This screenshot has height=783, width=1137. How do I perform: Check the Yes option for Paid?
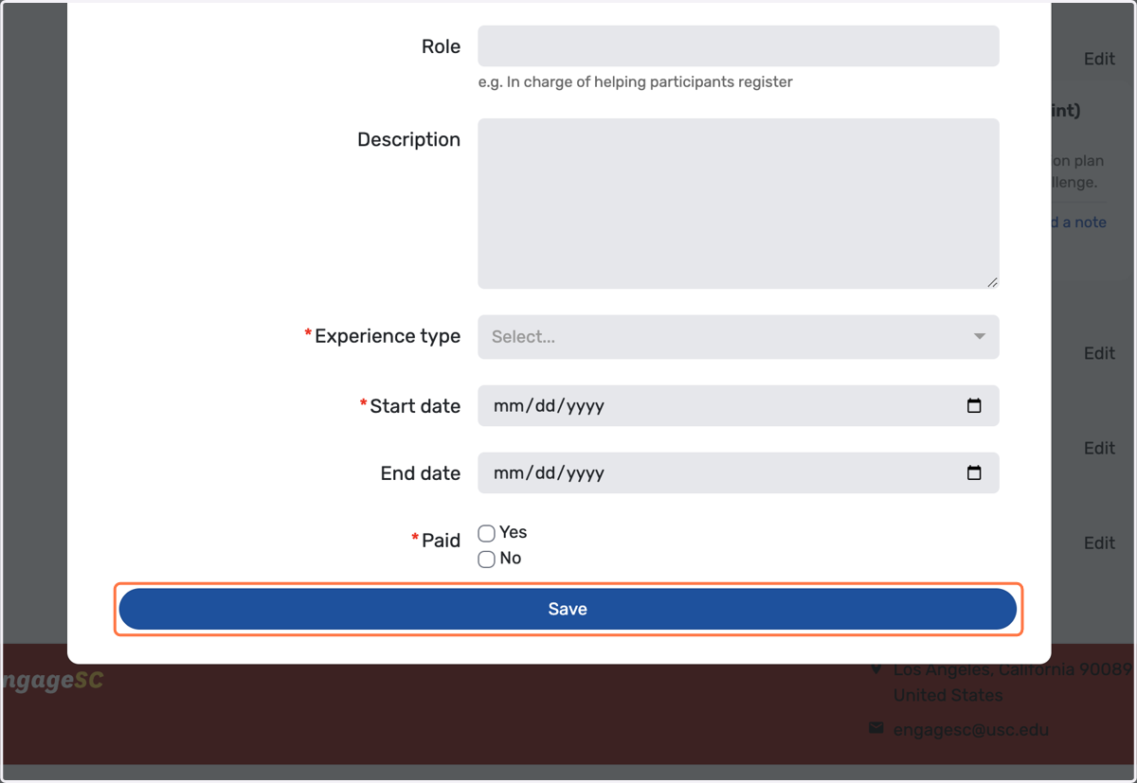pyautogui.click(x=486, y=533)
